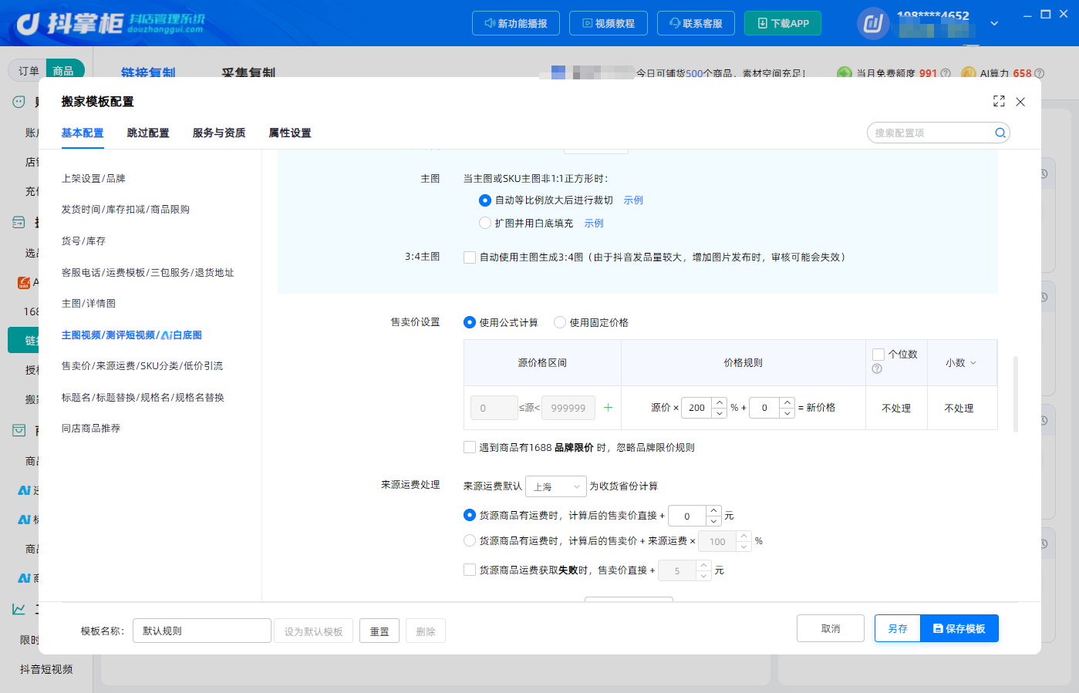Contact support via 联系客服
The height and width of the screenshot is (693, 1079).
(696, 23)
